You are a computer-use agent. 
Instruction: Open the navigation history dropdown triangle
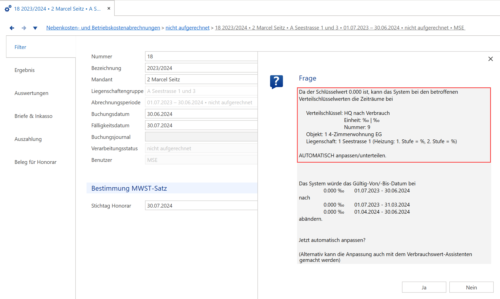[x=35, y=28]
